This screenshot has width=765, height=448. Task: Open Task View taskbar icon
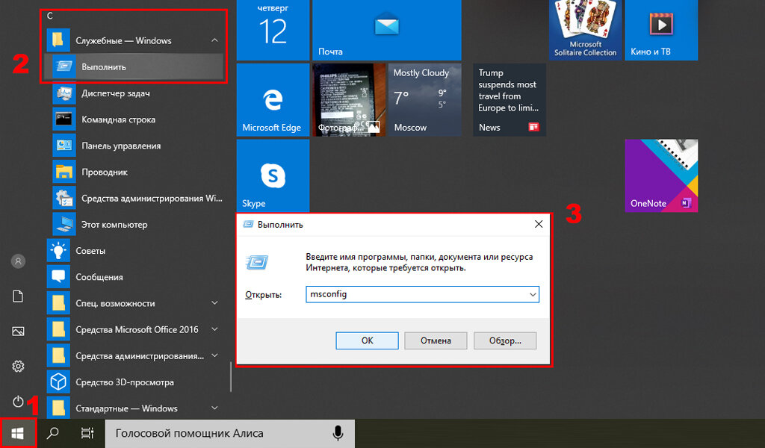coord(87,433)
